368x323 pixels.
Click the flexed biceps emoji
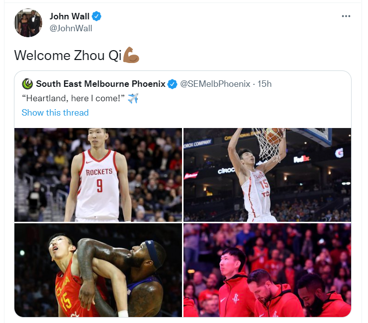click(131, 55)
